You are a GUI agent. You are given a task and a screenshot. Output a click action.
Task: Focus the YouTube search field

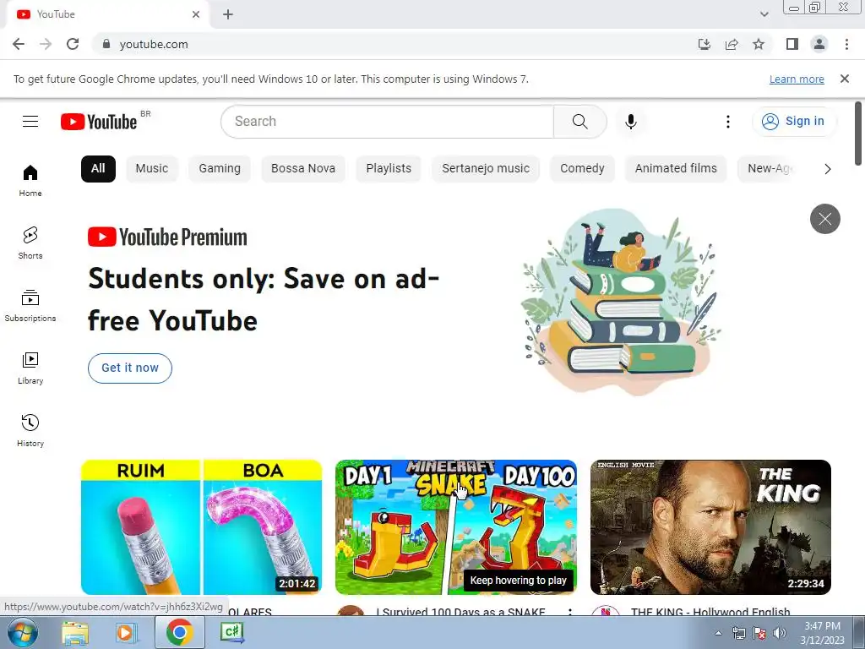click(387, 122)
